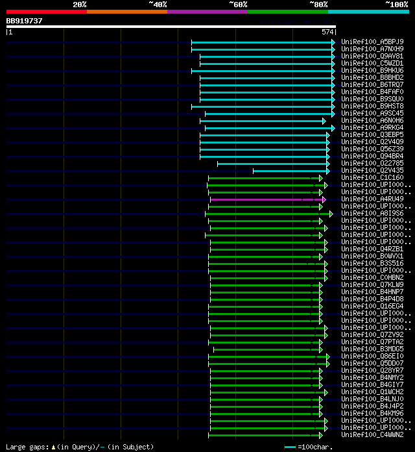Click the cyan 100char scale legend bar
Screen dimensions: 415x452
[290, 447]
